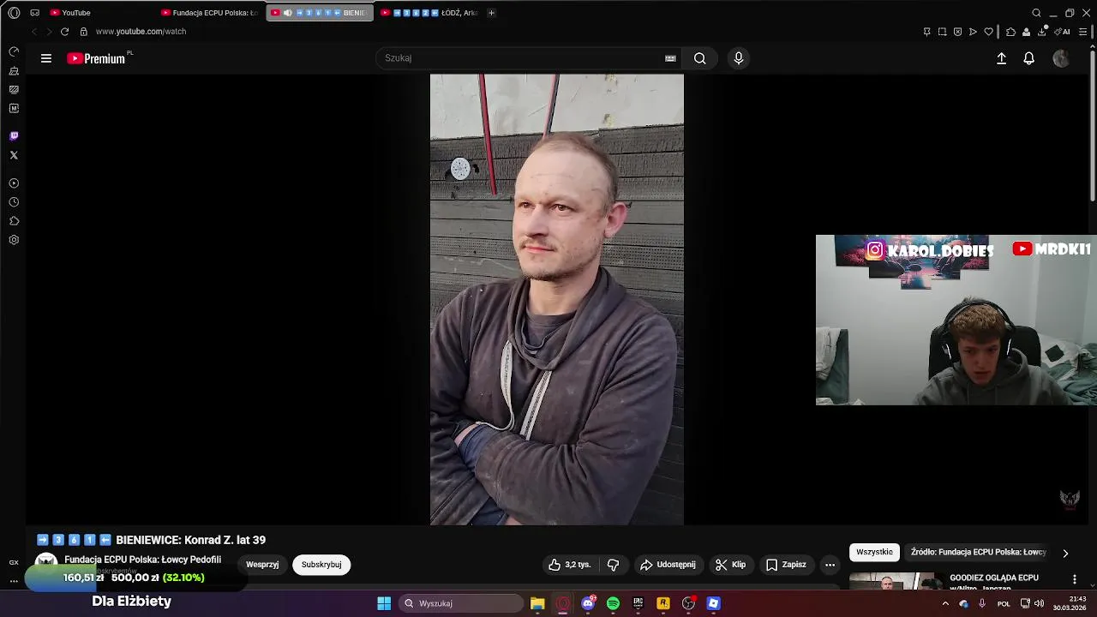Screen dimensions: 1097x617
Task: Select the Źródło: Fundacja ECPU Polska chip
Action: click(978, 552)
